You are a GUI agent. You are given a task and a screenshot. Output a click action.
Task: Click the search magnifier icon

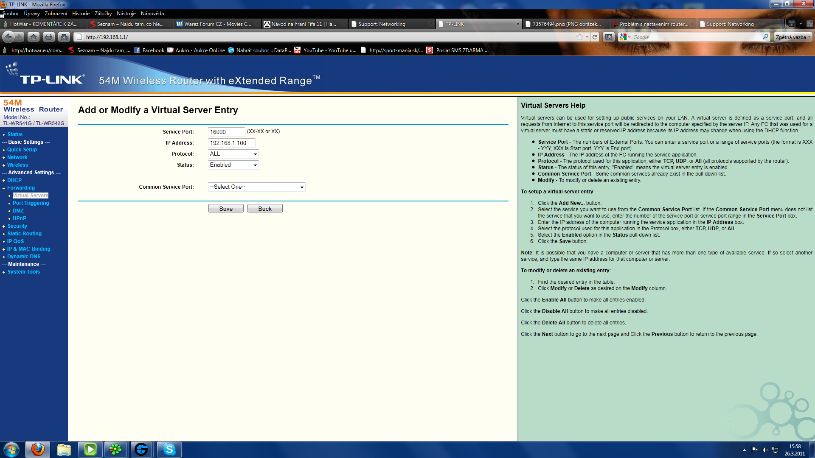pyautogui.click(x=765, y=37)
